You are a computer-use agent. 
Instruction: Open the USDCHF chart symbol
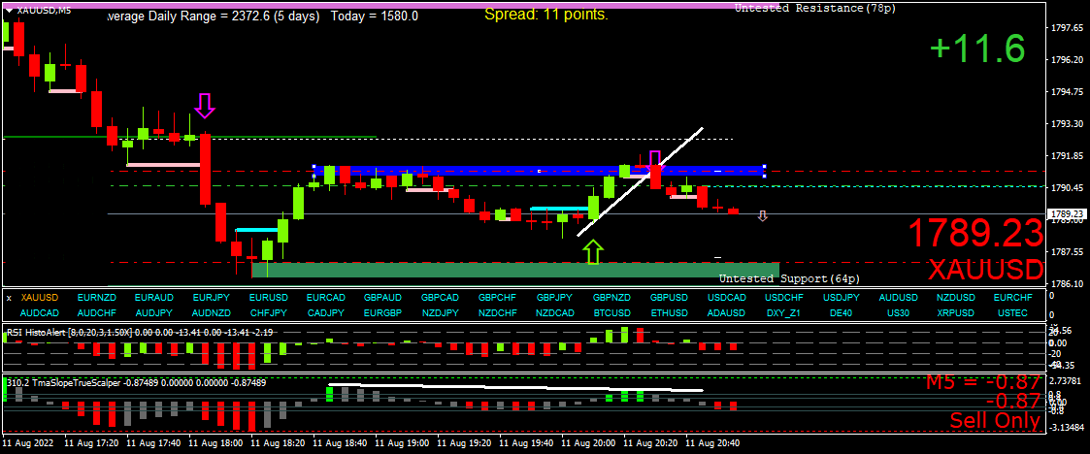click(x=783, y=298)
